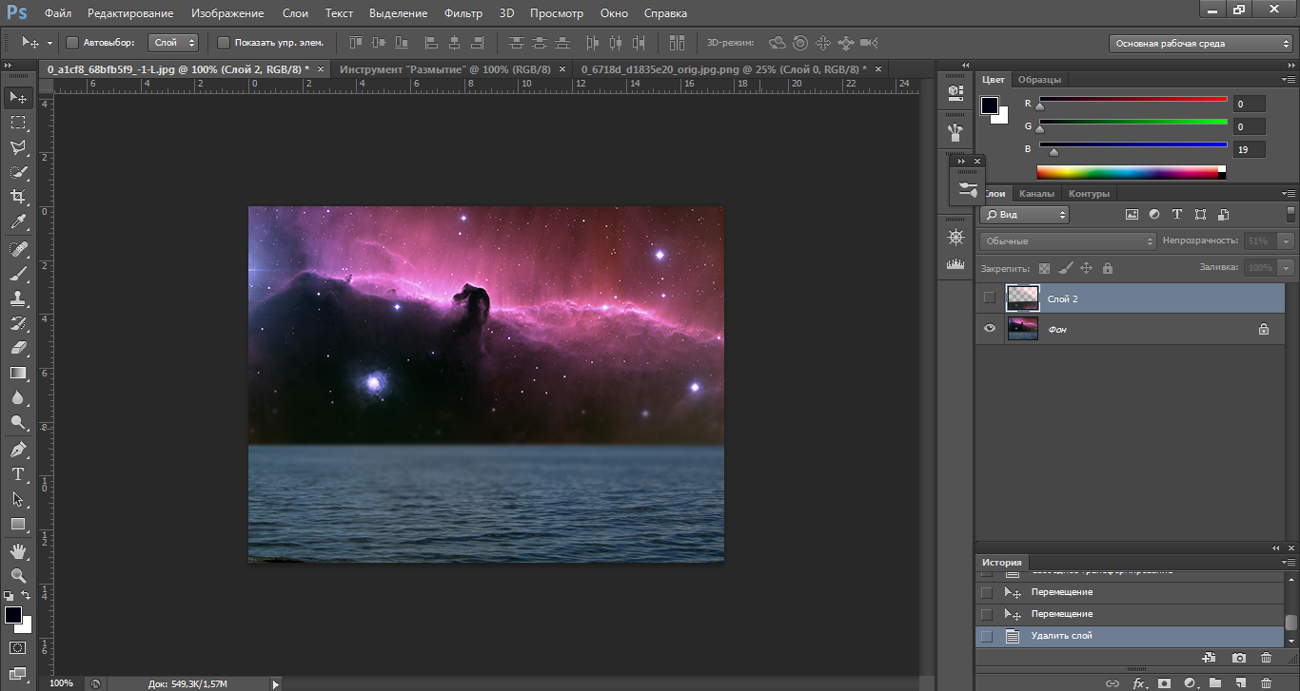Toggle adjustment layer filter icon
This screenshot has width=1300, height=691.
(x=1154, y=215)
